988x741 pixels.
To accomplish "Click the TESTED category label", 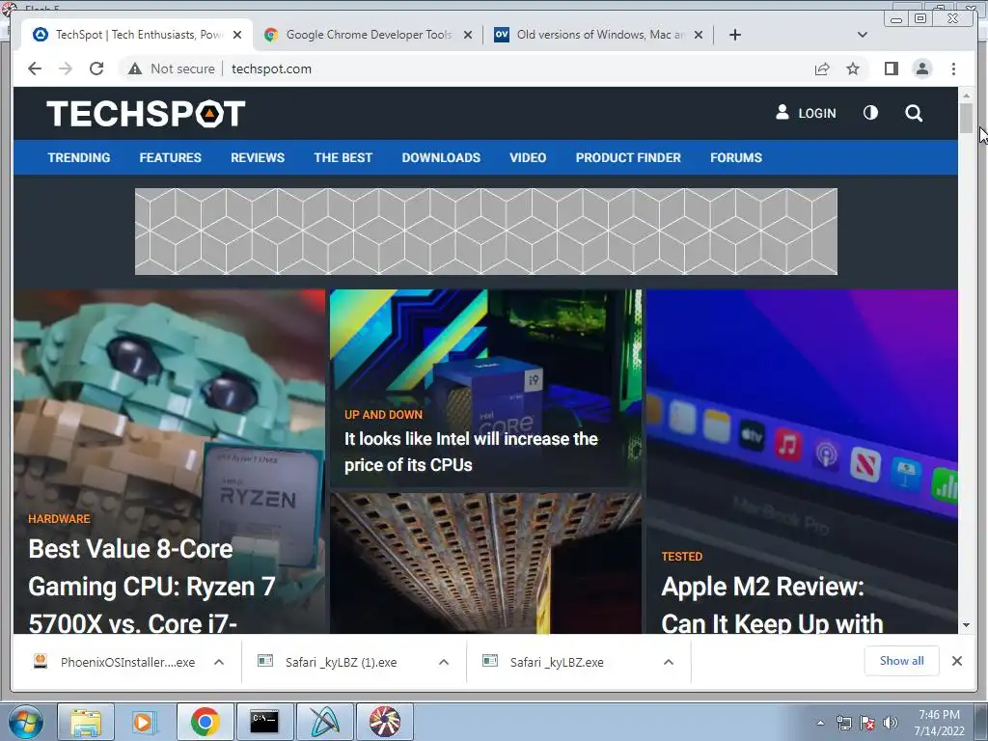I will tap(682, 557).
